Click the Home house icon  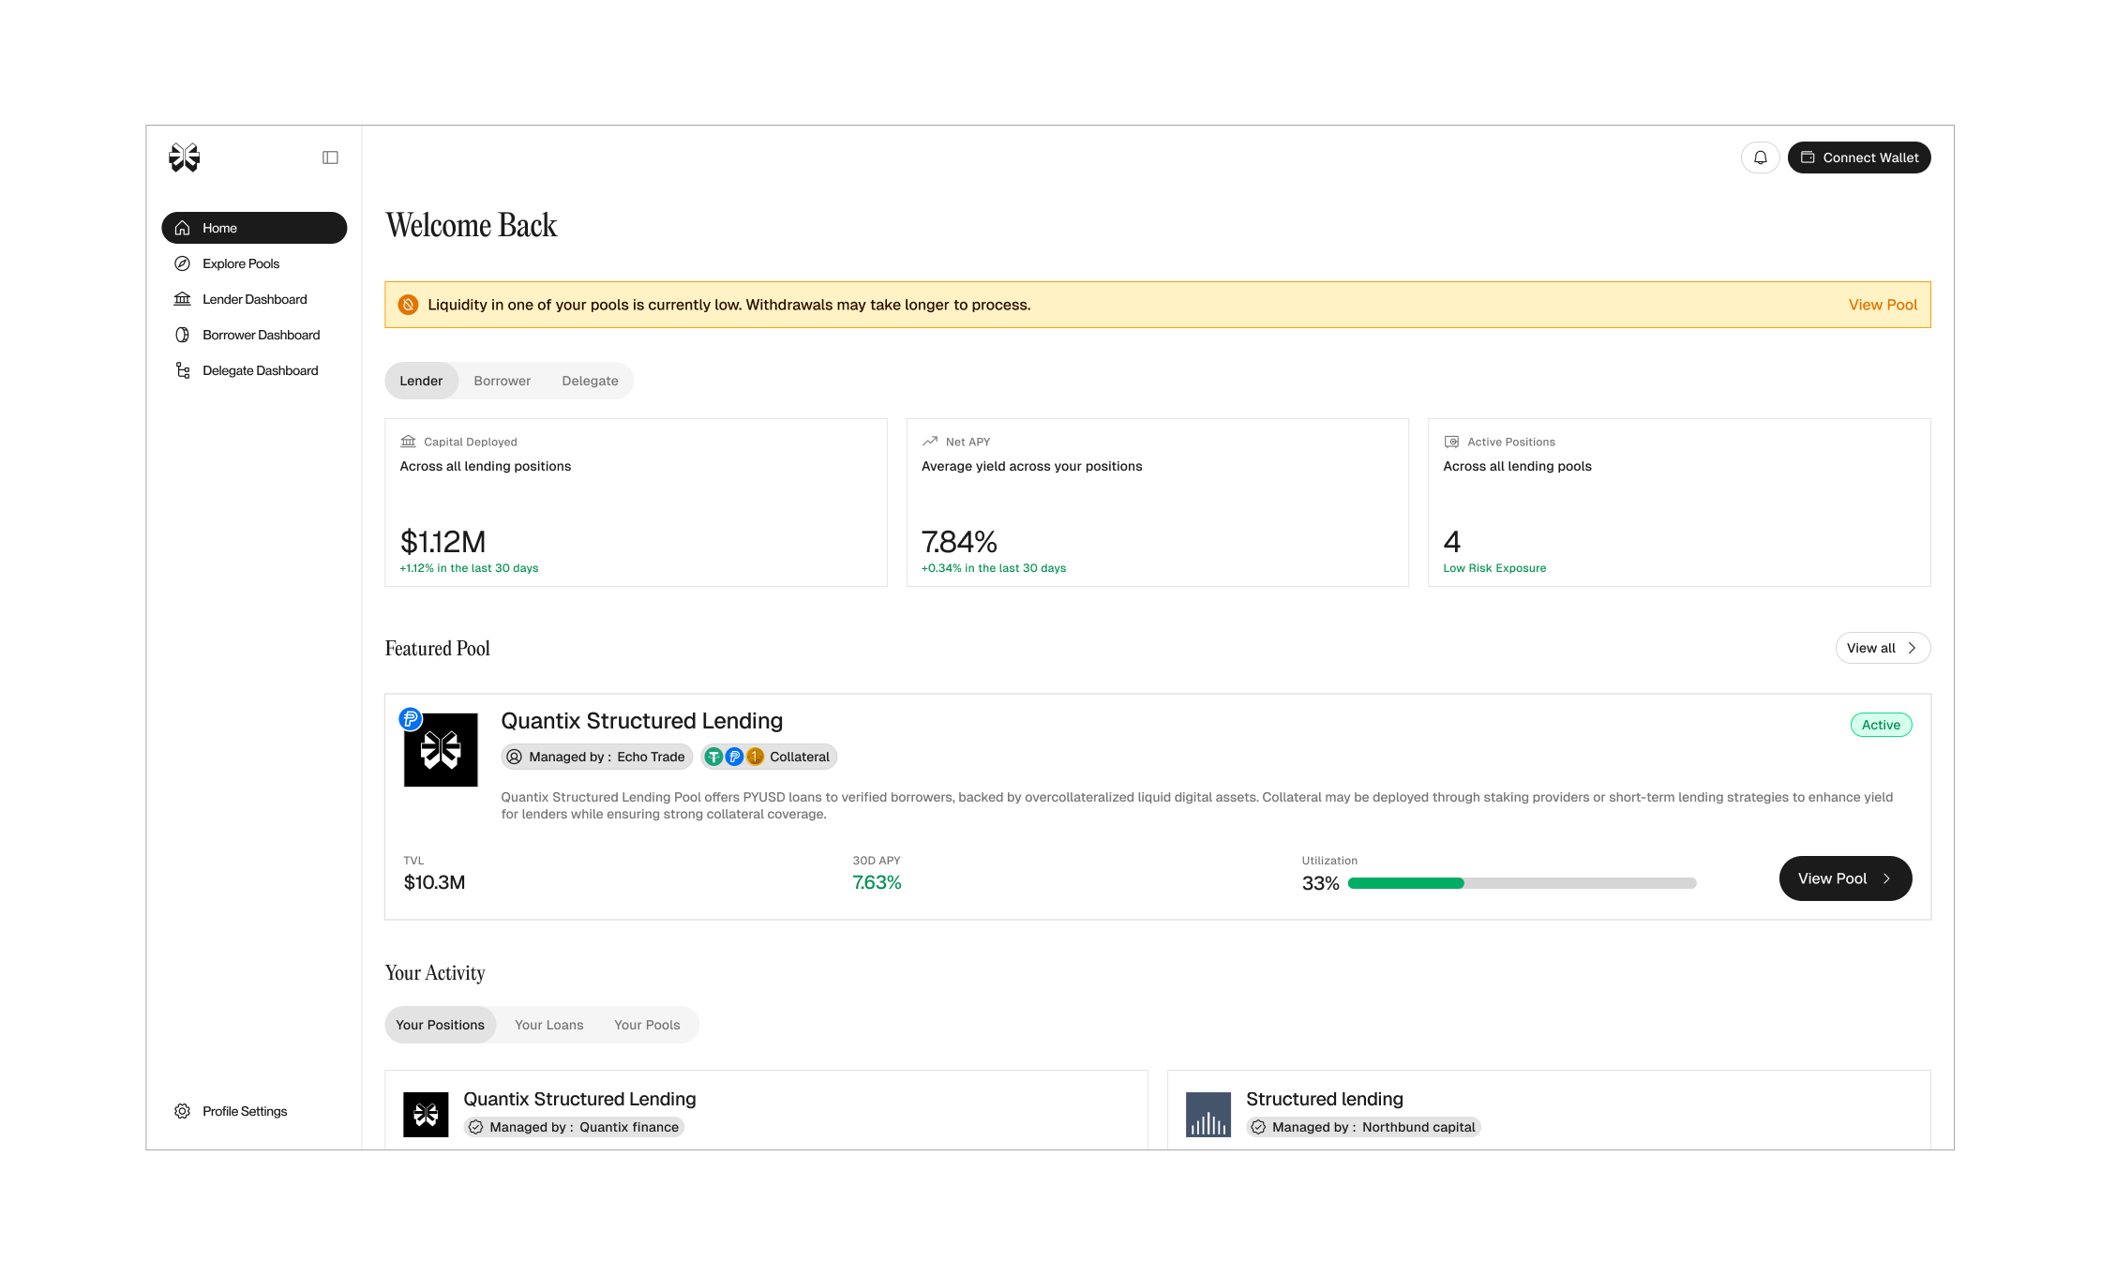coord(183,228)
